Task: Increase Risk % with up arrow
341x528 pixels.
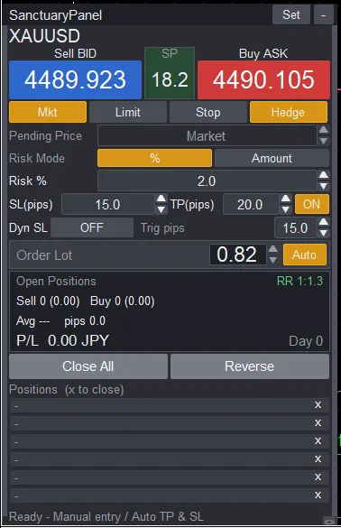Action: (x=324, y=175)
